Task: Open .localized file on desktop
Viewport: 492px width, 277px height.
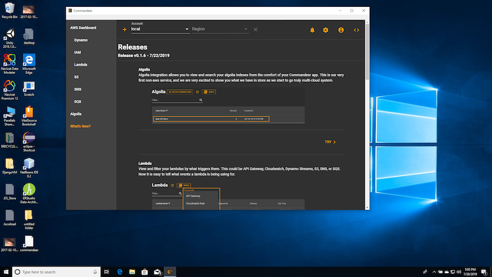Action: tap(9, 218)
